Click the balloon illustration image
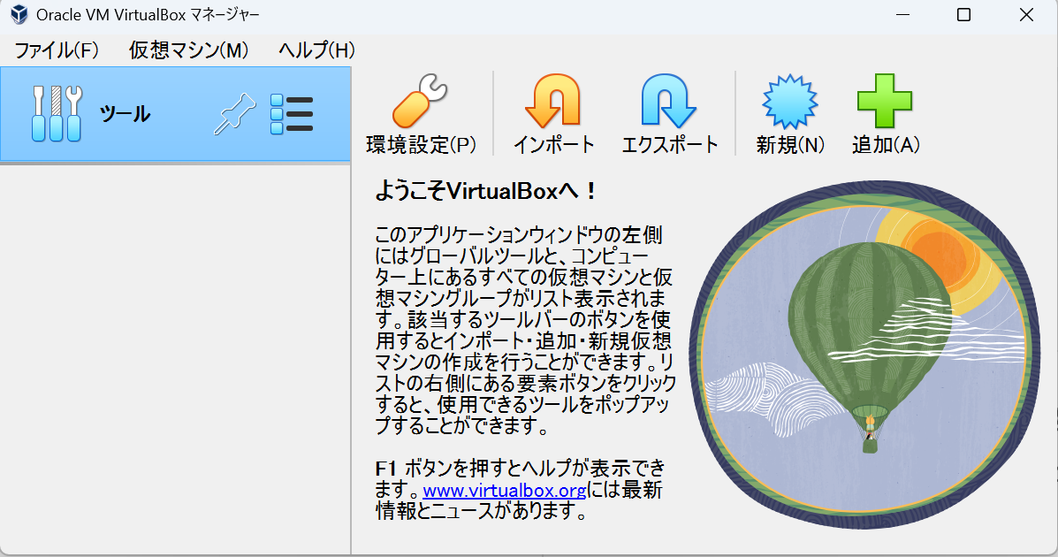Viewport: 1058px width, 557px height. coord(865,355)
